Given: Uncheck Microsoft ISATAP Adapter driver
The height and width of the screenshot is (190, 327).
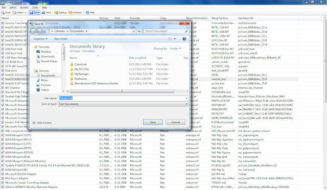Looking at the screenshot, I should tap(3, 174).
